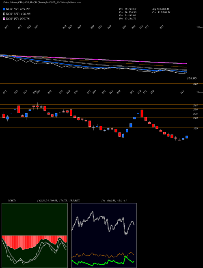Select the 'DOW ST: 169.29' legend text
The image size is (203, 268).
click(x=18, y=9)
